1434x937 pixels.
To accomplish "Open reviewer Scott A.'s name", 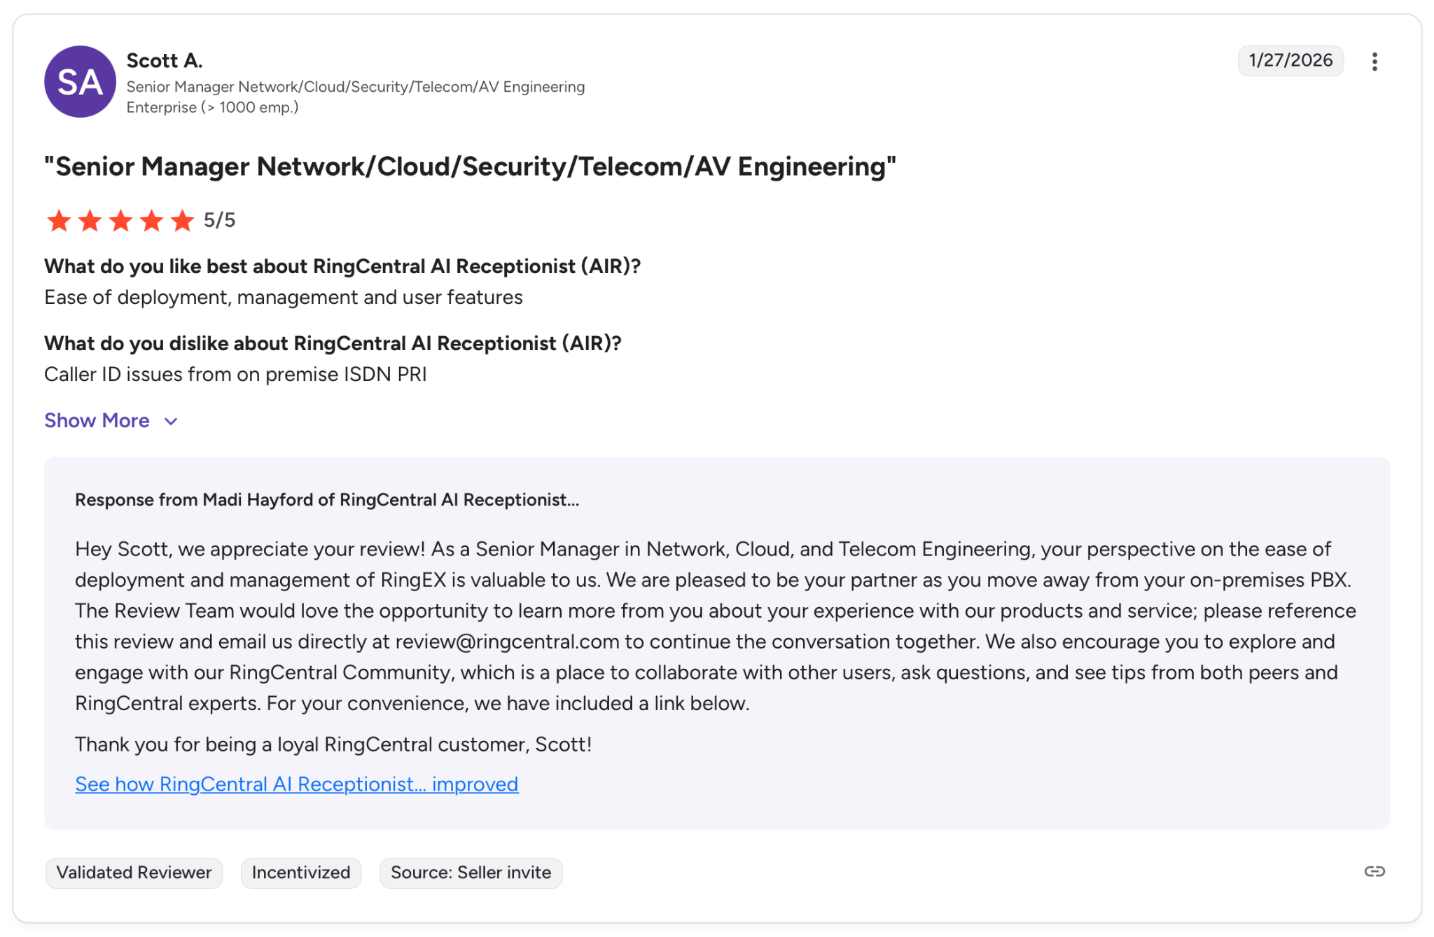I will 165,61.
